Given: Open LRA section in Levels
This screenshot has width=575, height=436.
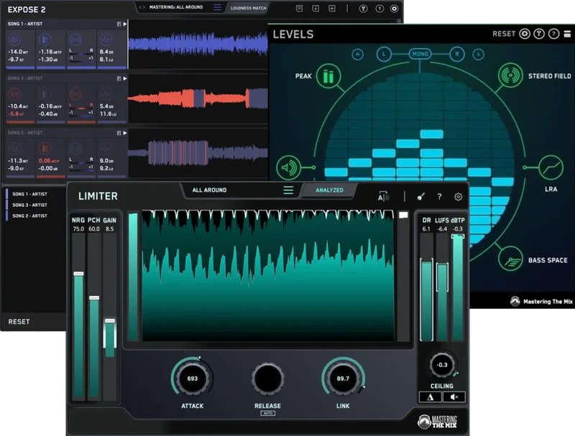Looking at the screenshot, I should click(551, 167).
